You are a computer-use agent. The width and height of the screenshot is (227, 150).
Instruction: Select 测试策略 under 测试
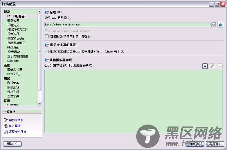(13, 83)
